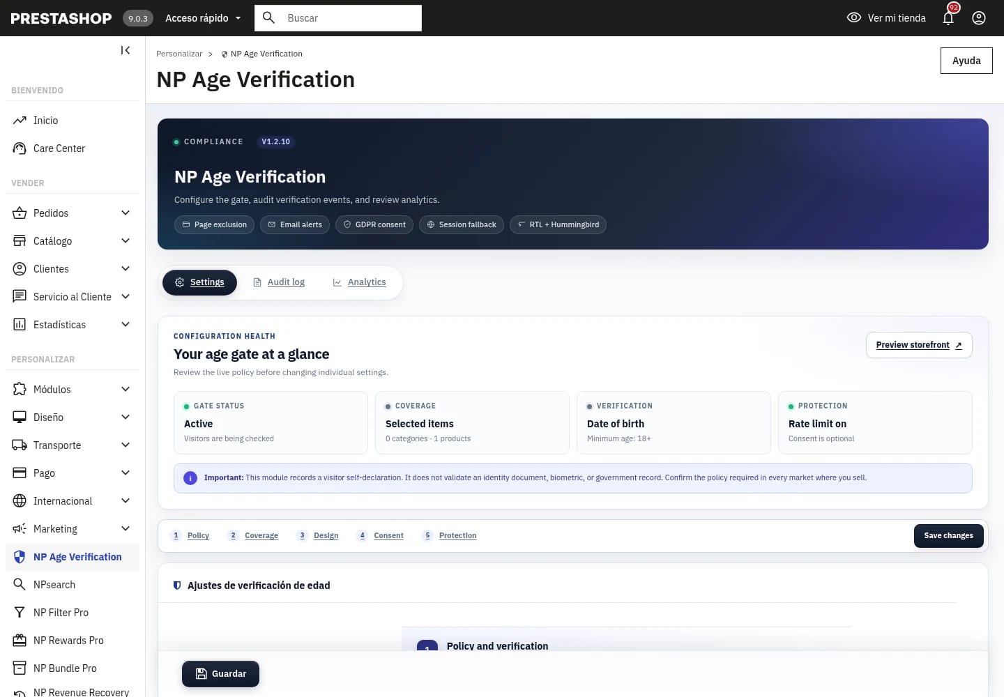
Task: Click the NP Bundle Pro box icon
Action: pyautogui.click(x=20, y=668)
